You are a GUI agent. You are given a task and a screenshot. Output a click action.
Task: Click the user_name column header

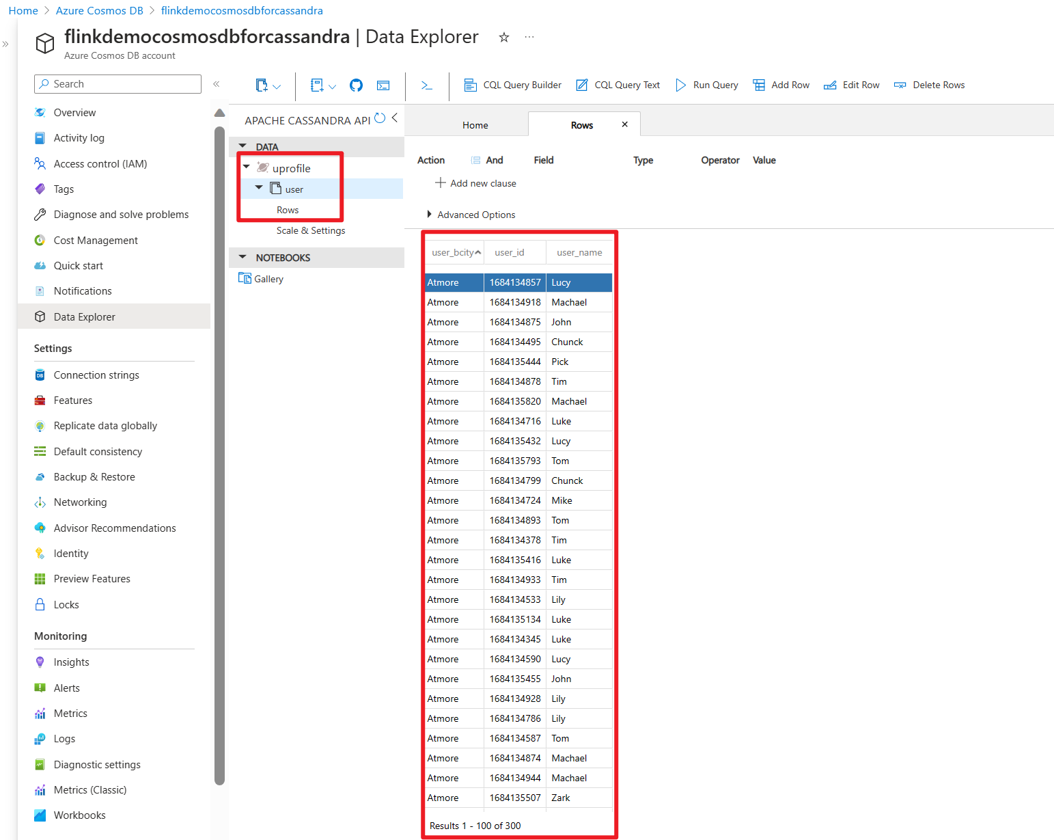click(579, 252)
